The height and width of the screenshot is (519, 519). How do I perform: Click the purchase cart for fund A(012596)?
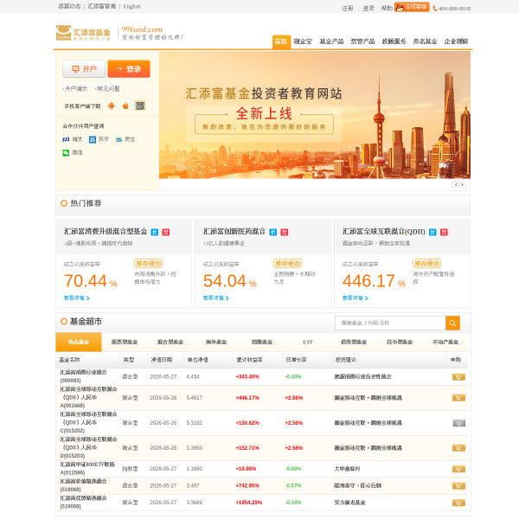point(458,469)
